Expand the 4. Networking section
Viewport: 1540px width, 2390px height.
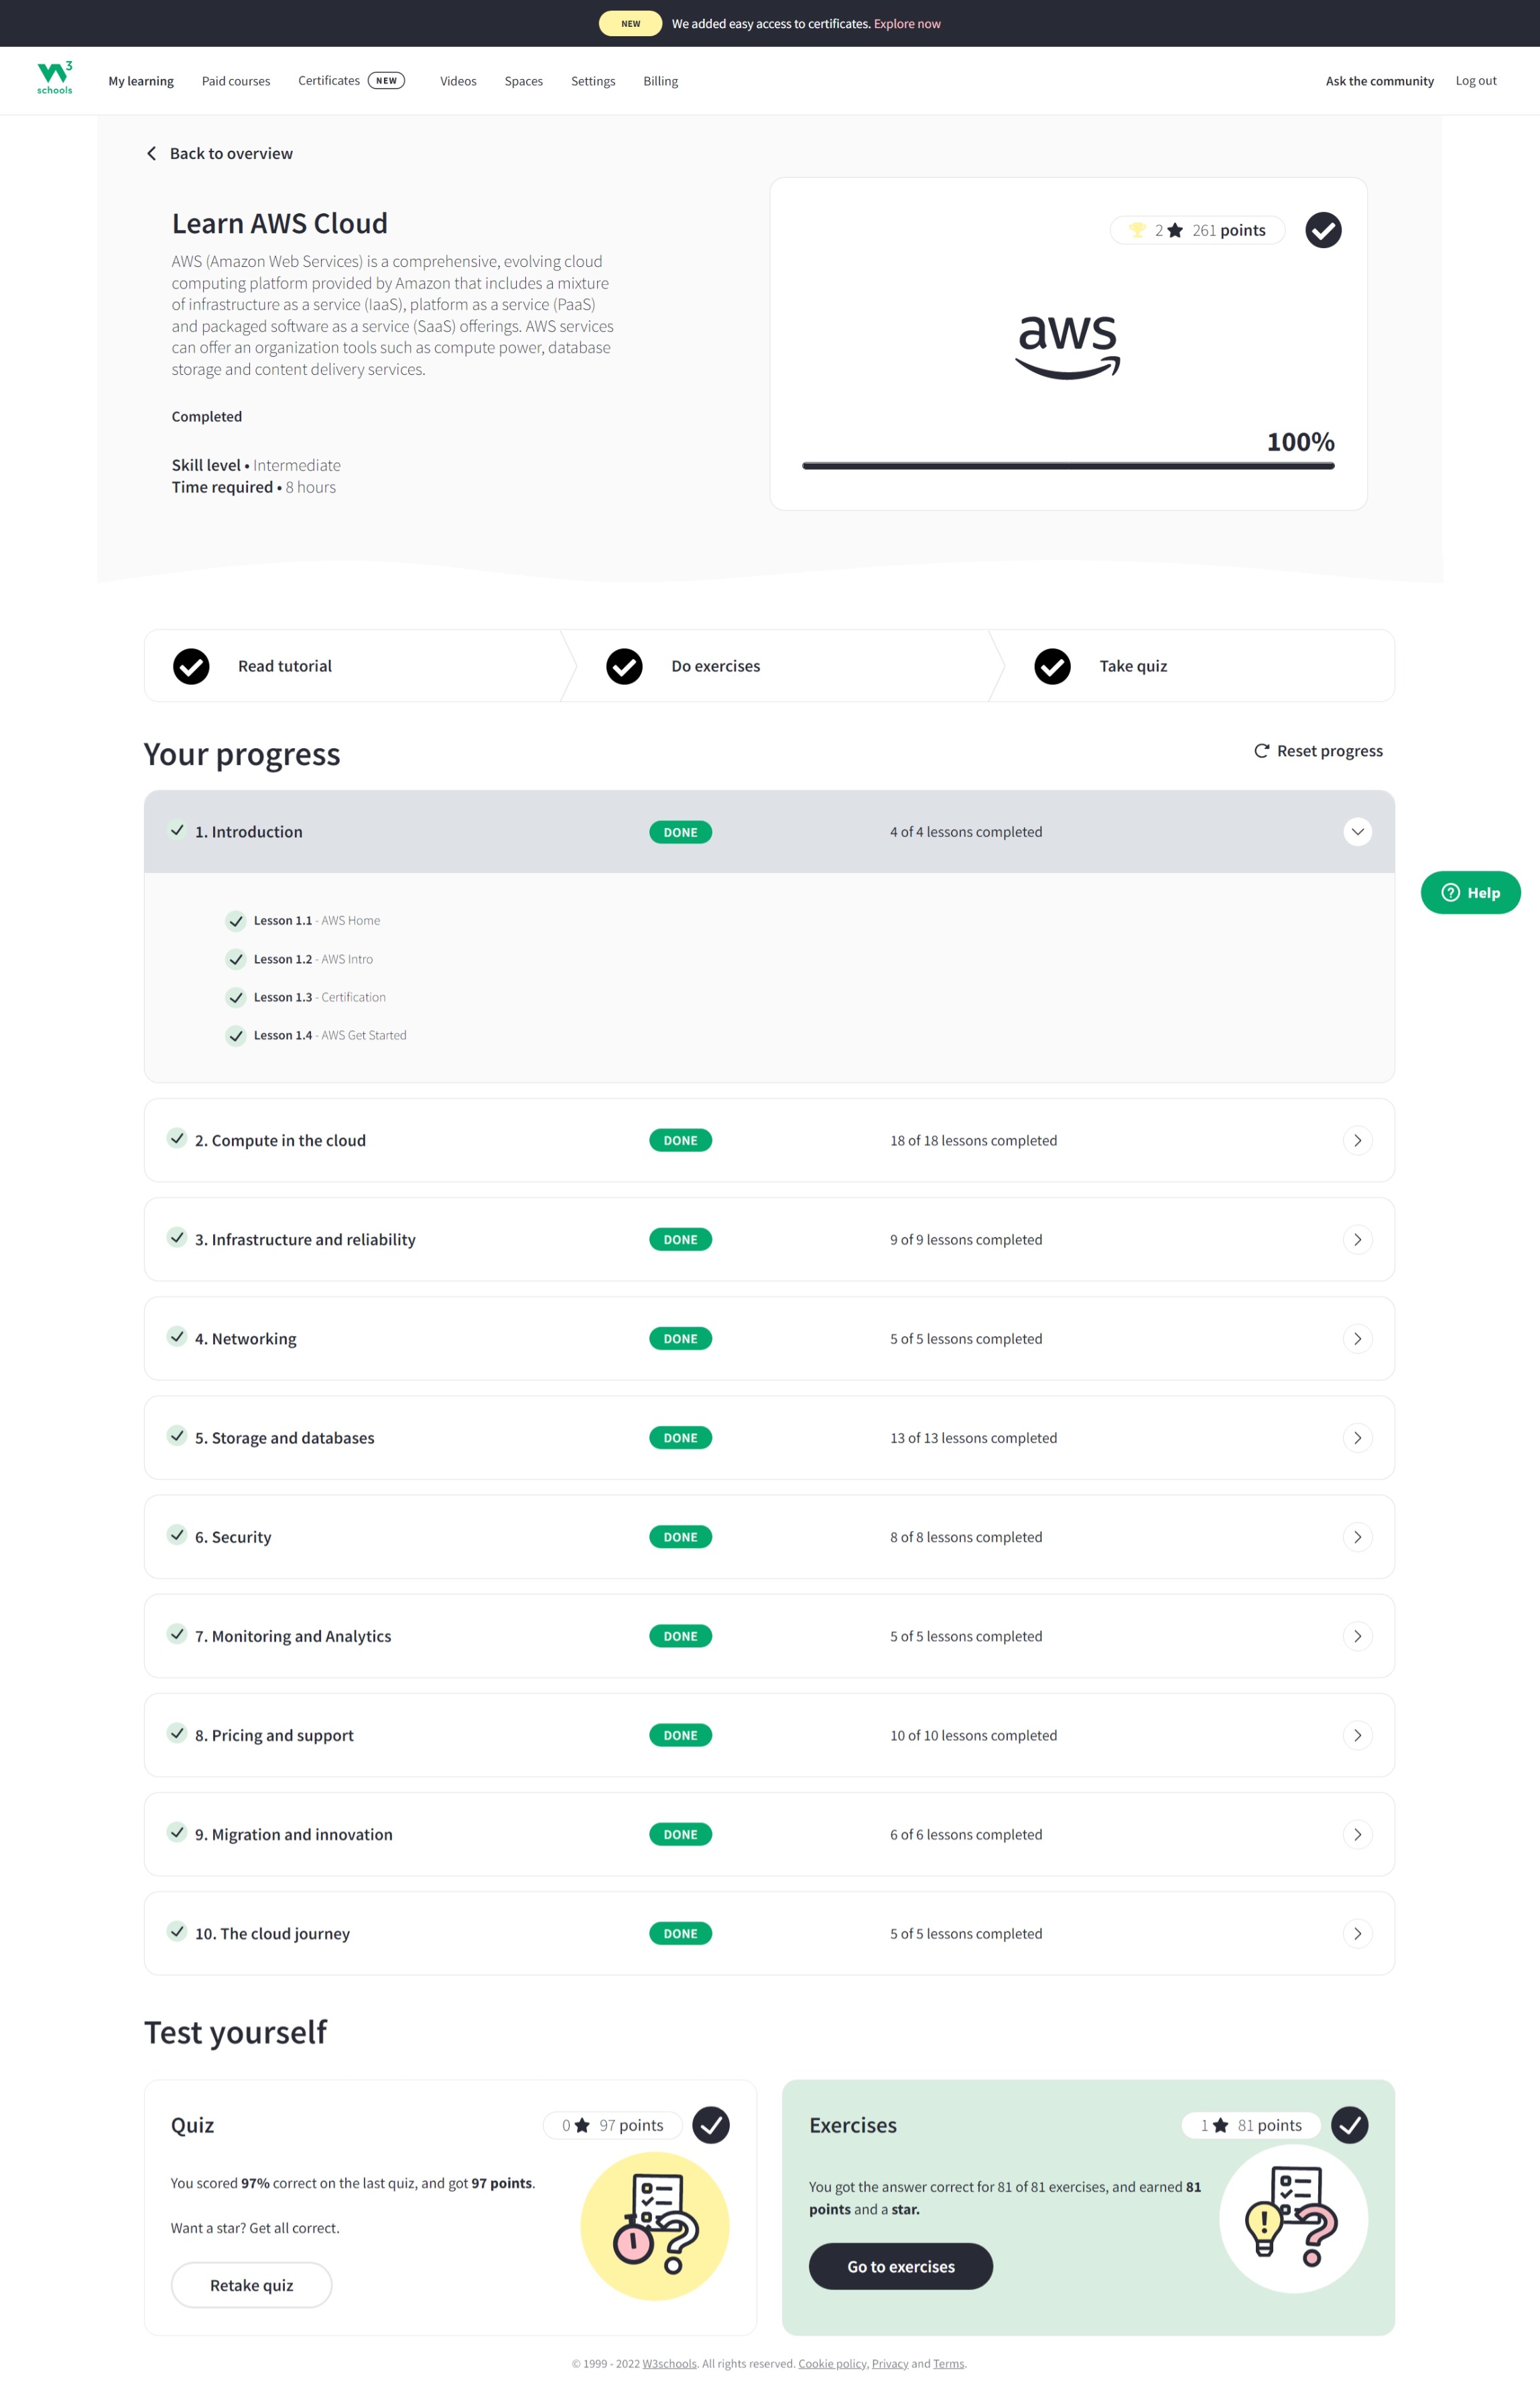coord(1357,1337)
